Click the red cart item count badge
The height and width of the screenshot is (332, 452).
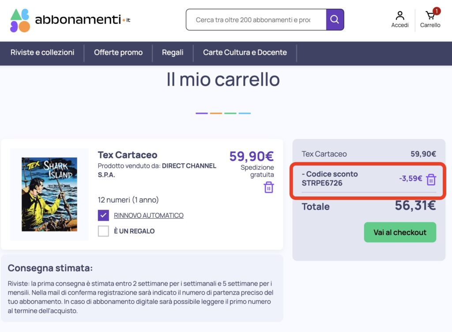coord(437,11)
